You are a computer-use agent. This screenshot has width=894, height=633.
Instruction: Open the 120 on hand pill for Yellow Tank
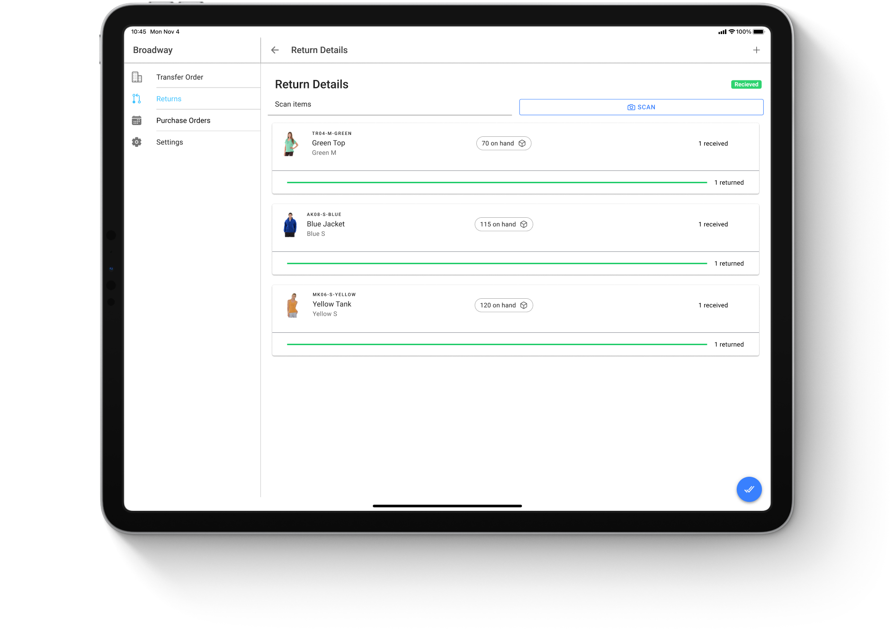click(503, 305)
